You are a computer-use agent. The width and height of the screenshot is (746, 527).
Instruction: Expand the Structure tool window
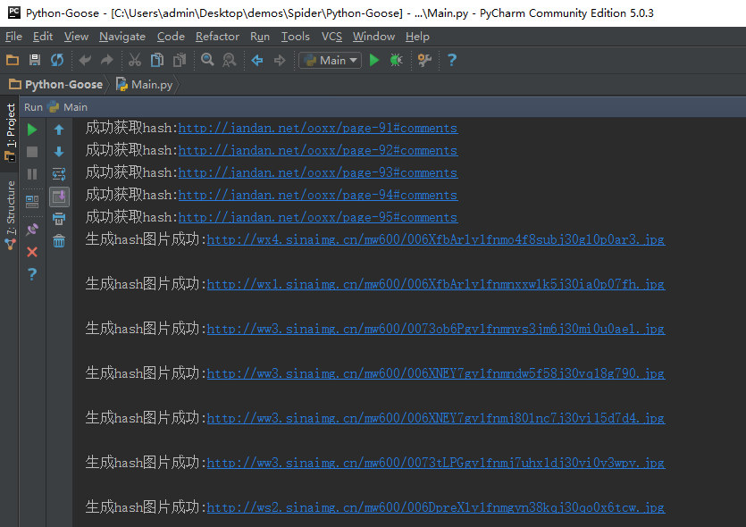[x=11, y=211]
